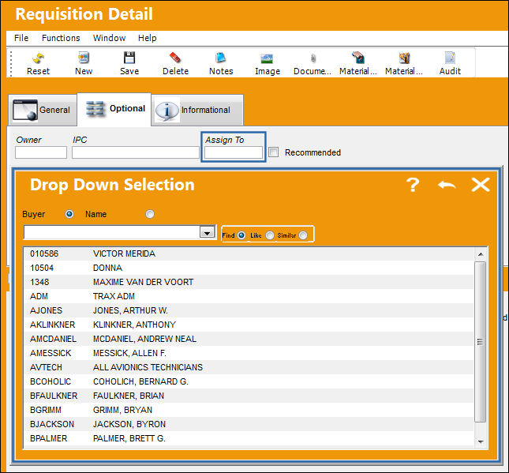Select the AMESSICK row
The height and width of the screenshot is (473, 509).
point(249,353)
